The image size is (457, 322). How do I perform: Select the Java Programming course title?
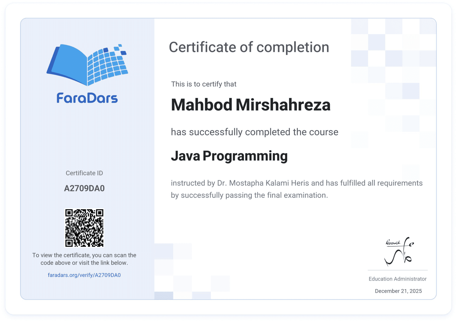[229, 156]
